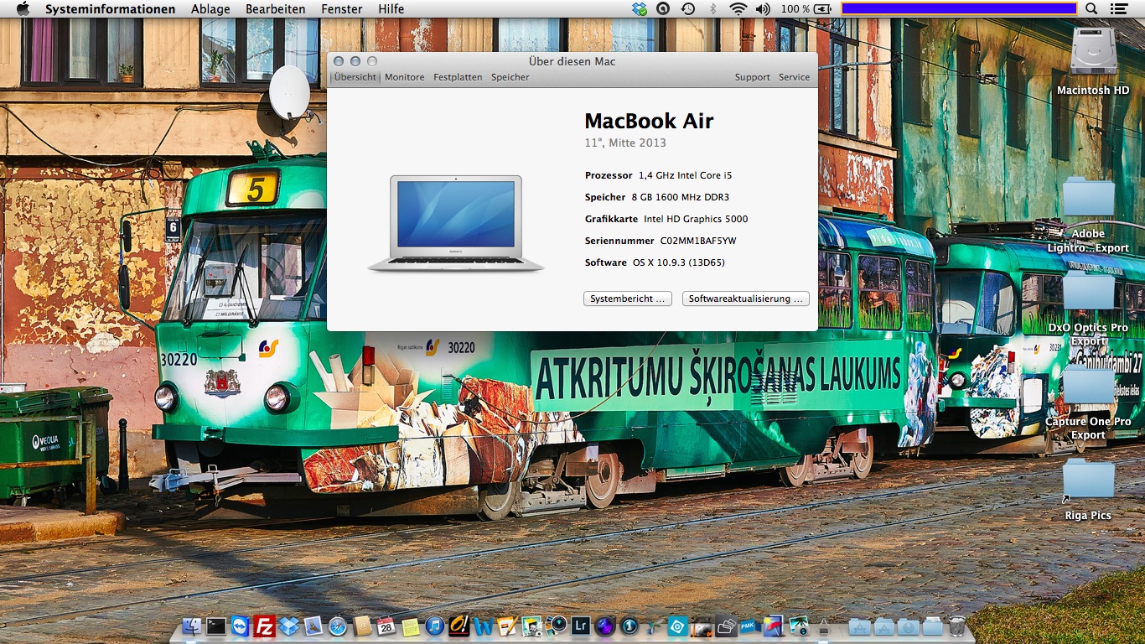This screenshot has width=1145, height=644.
Task: Click the blue bar in the menu bar
Action: [959, 8]
